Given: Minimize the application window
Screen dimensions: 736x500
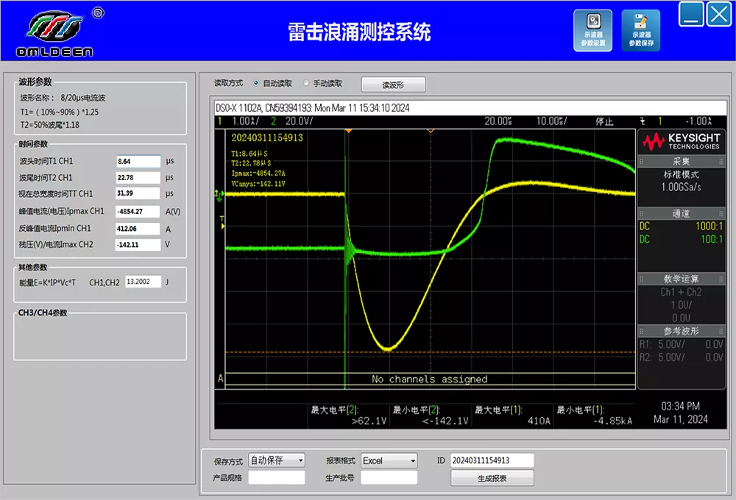Looking at the screenshot, I should [x=691, y=14].
